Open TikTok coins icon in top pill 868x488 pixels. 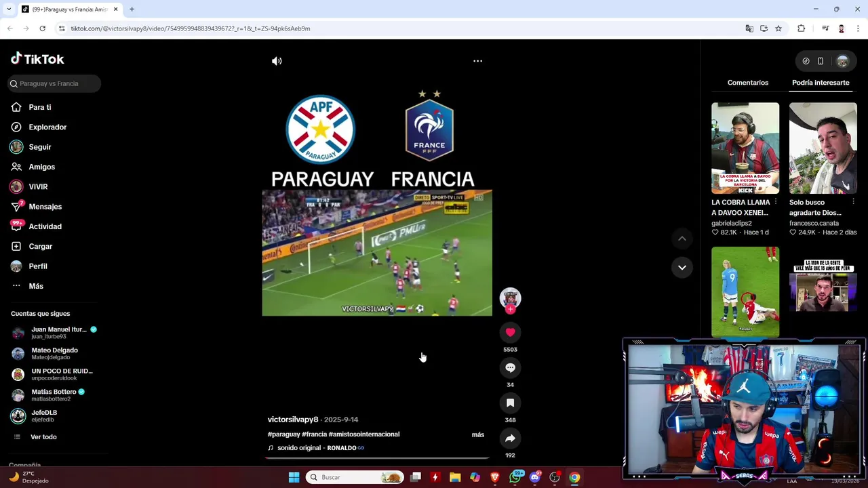806,61
